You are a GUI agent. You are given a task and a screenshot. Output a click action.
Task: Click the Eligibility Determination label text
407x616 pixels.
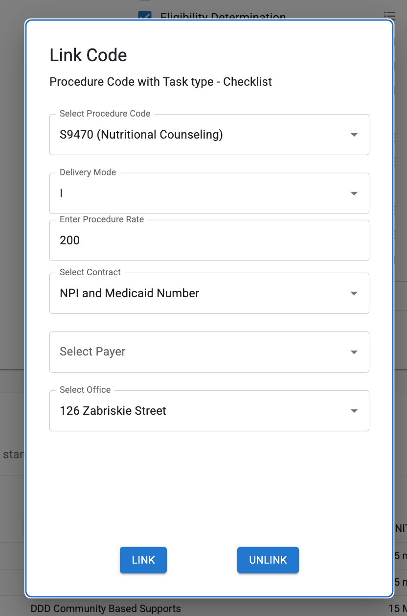223,17
